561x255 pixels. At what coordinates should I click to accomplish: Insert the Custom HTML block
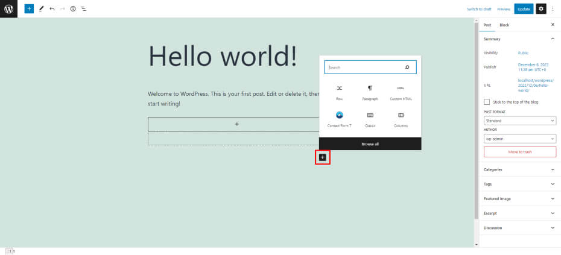401,92
